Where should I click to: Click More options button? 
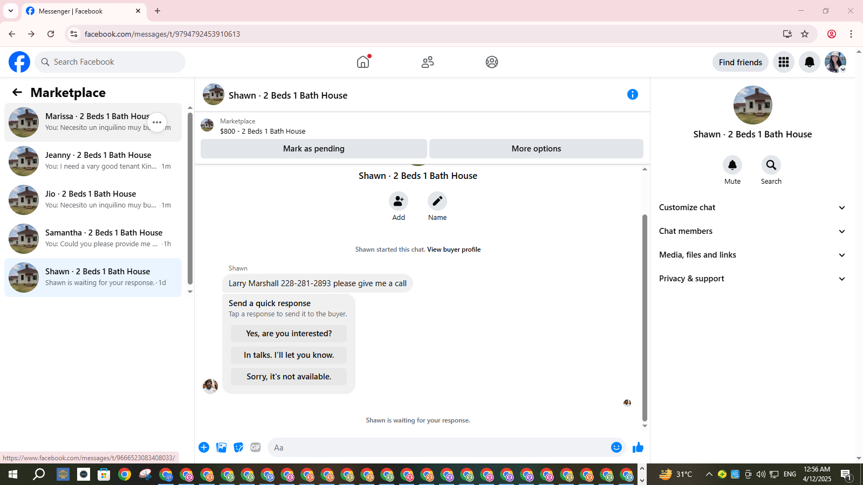click(x=536, y=149)
